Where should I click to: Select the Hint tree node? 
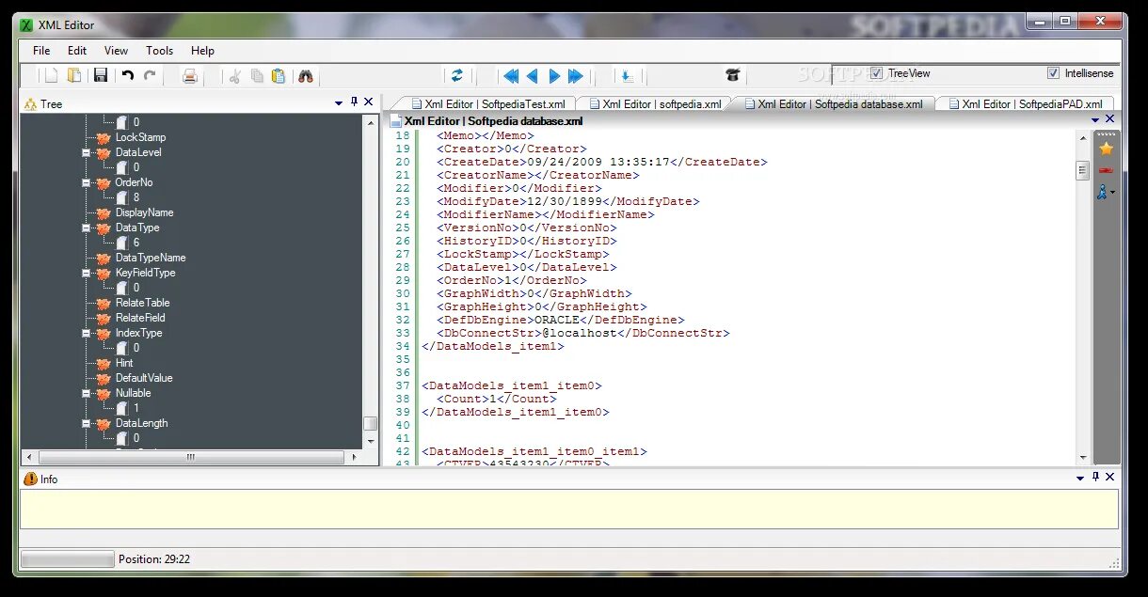point(124,363)
